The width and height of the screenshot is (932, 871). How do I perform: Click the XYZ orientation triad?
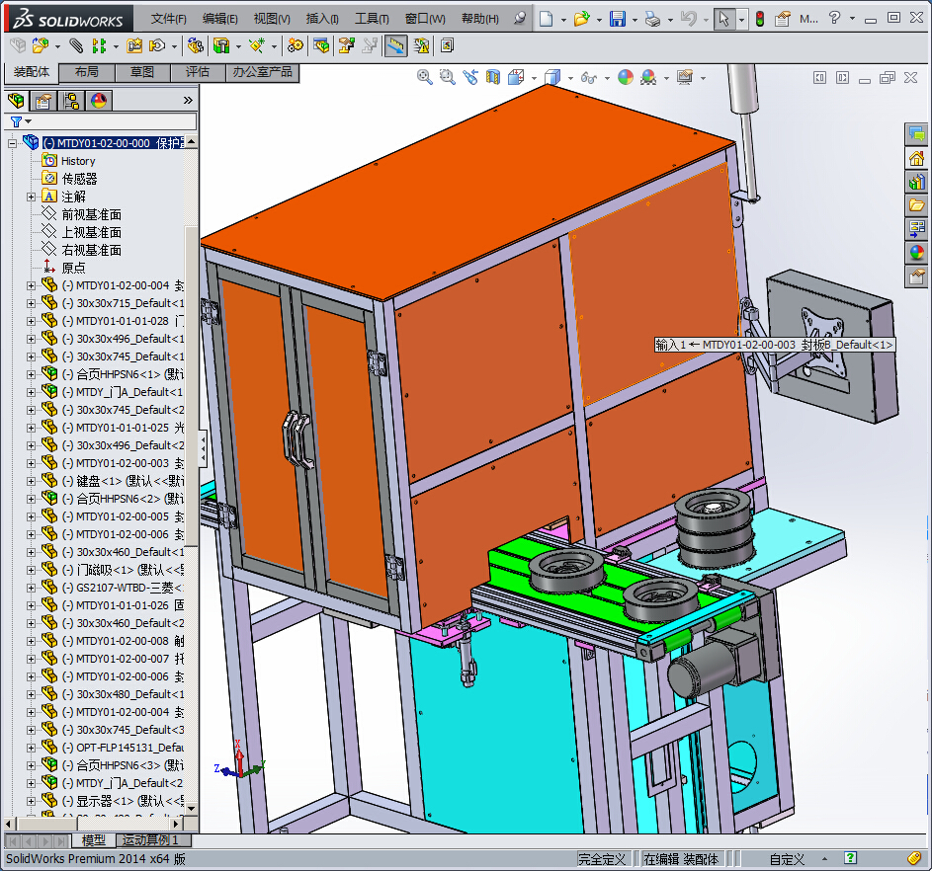click(x=238, y=761)
